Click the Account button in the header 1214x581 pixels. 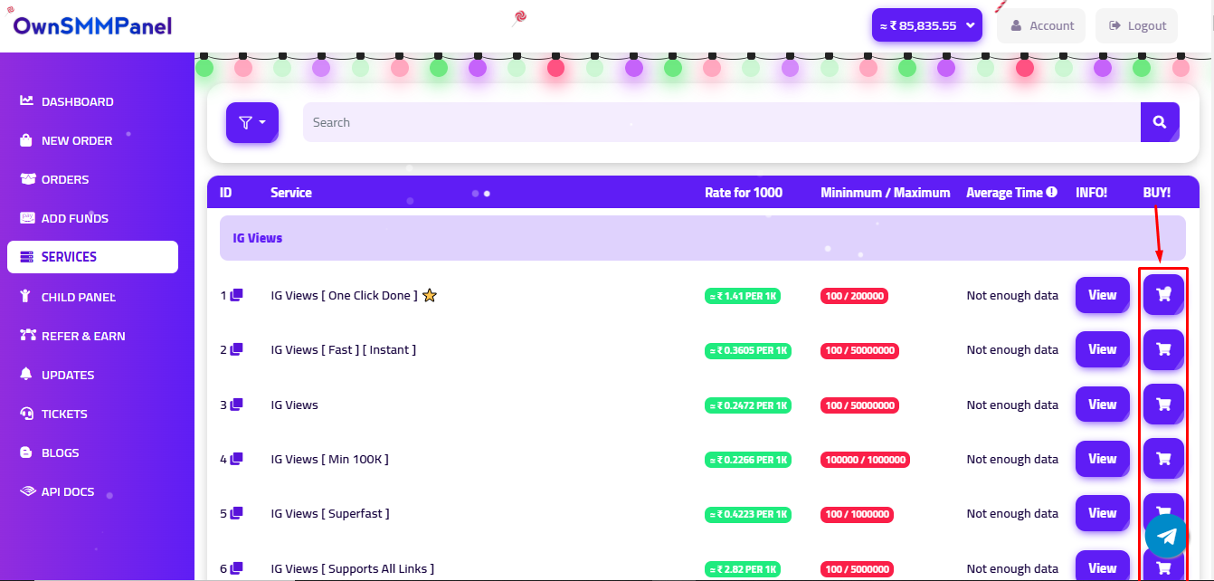tap(1040, 25)
